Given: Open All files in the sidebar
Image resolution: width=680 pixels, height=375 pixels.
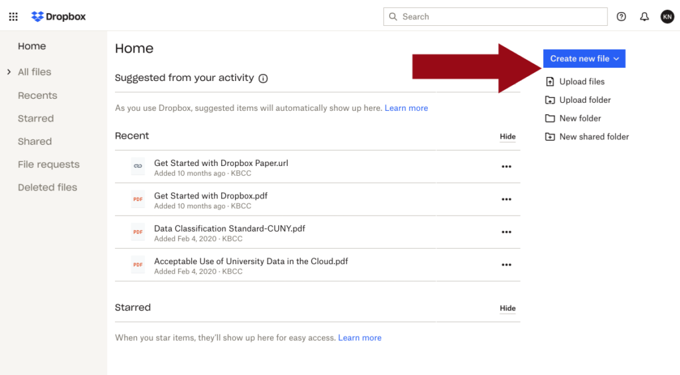Looking at the screenshot, I should 35,72.
